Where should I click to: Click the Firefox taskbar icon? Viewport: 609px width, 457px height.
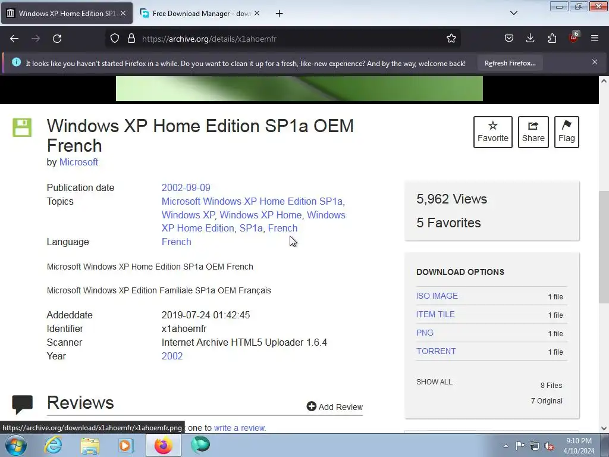coord(164,445)
